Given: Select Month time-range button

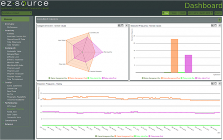Looking at the screenshot, I should pos(182,13).
